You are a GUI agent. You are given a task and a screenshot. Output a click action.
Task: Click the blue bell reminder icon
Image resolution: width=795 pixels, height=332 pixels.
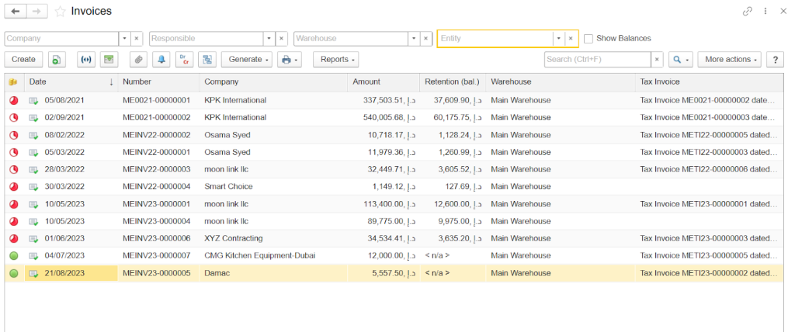(161, 59)
